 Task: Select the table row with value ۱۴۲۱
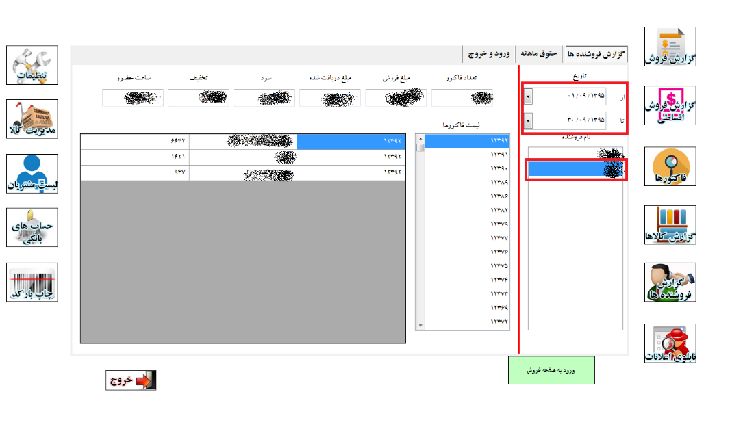pyautogui.click(x=242, y=157)
